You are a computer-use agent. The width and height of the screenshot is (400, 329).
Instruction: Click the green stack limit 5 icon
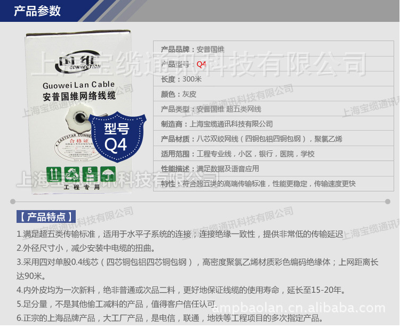(90, 174)
